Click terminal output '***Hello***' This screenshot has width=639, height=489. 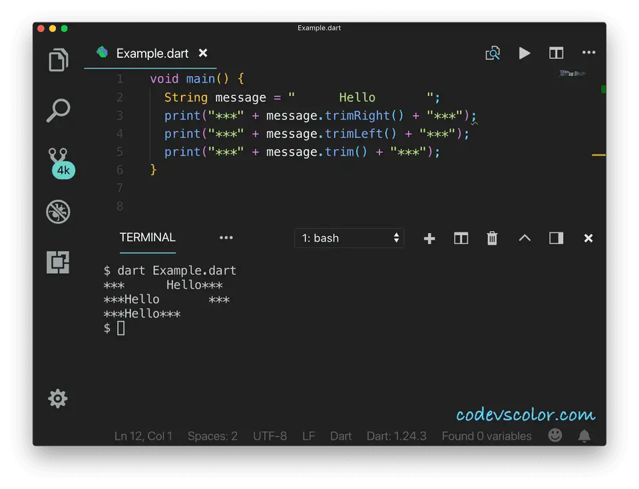coord(142,314)
